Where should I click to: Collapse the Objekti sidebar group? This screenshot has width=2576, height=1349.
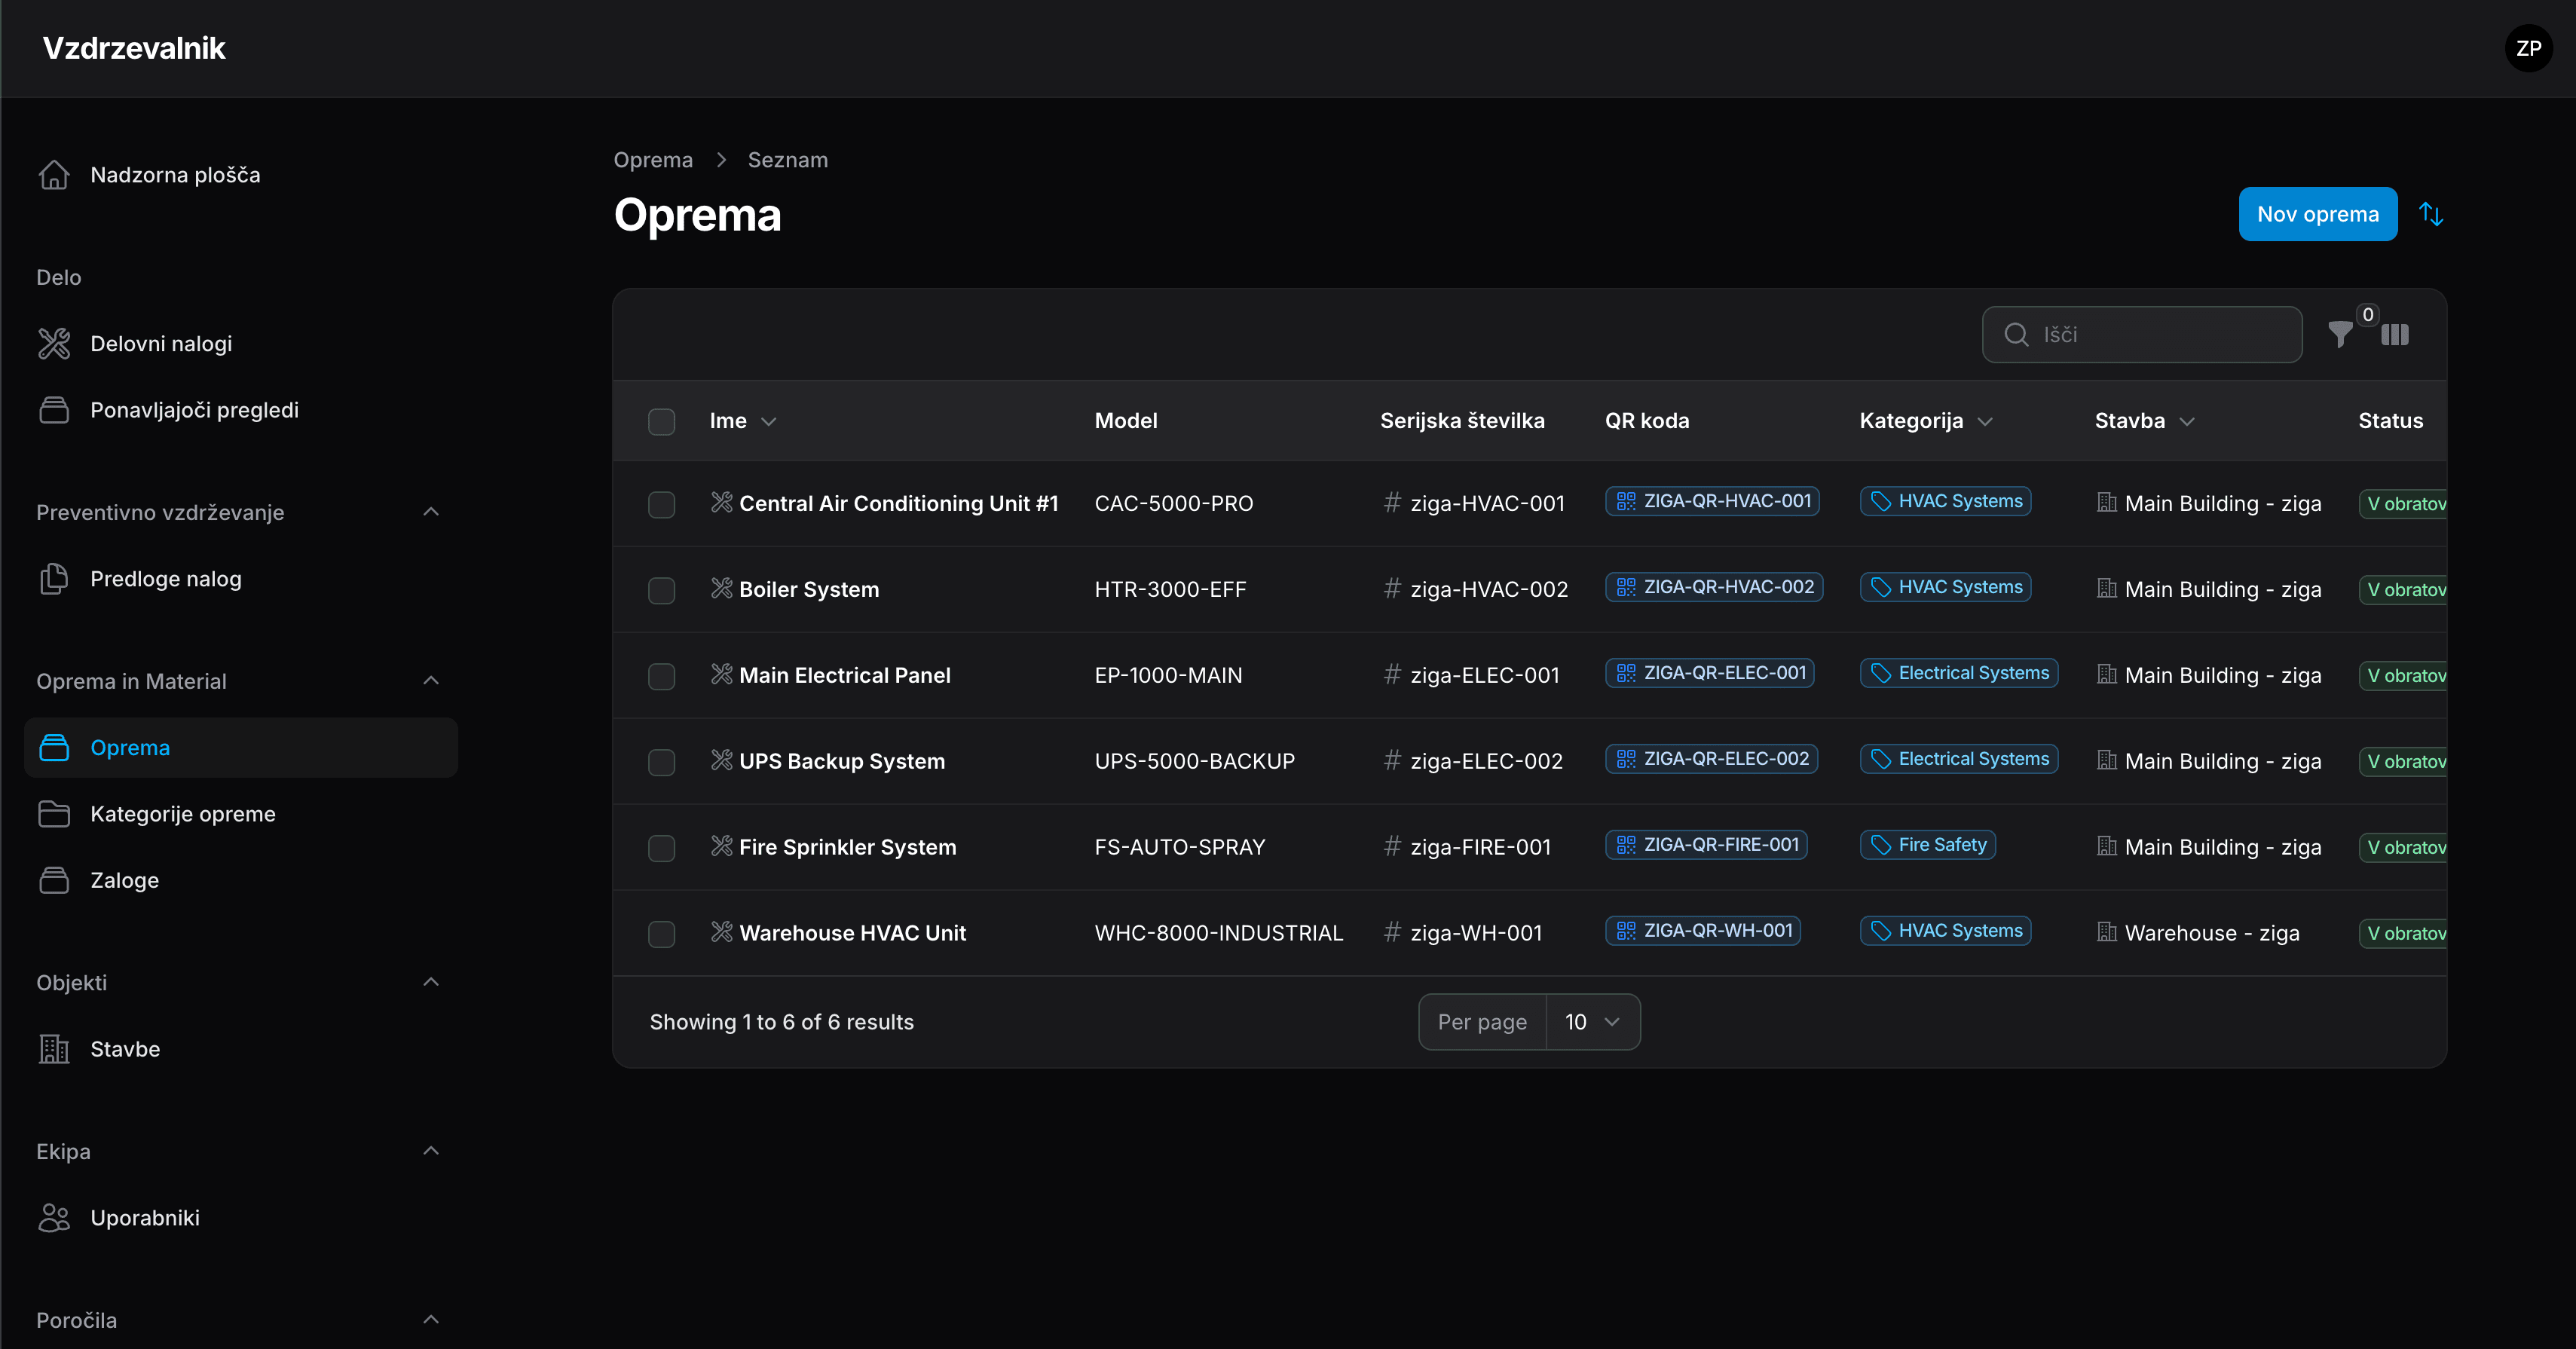click(x=431, y=982)
